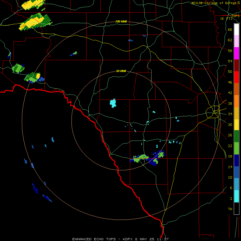Click the '100 NMI' range ring label
The image size is (241, 241).
coord(121,21)
